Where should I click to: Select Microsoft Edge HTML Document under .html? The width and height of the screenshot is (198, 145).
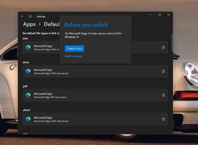[x=95, y=72]
